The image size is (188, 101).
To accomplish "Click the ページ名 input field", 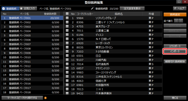I will 71,9.
